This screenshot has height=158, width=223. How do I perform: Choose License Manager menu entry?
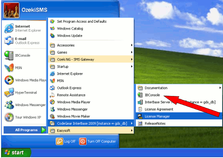(x=179, y=116)
